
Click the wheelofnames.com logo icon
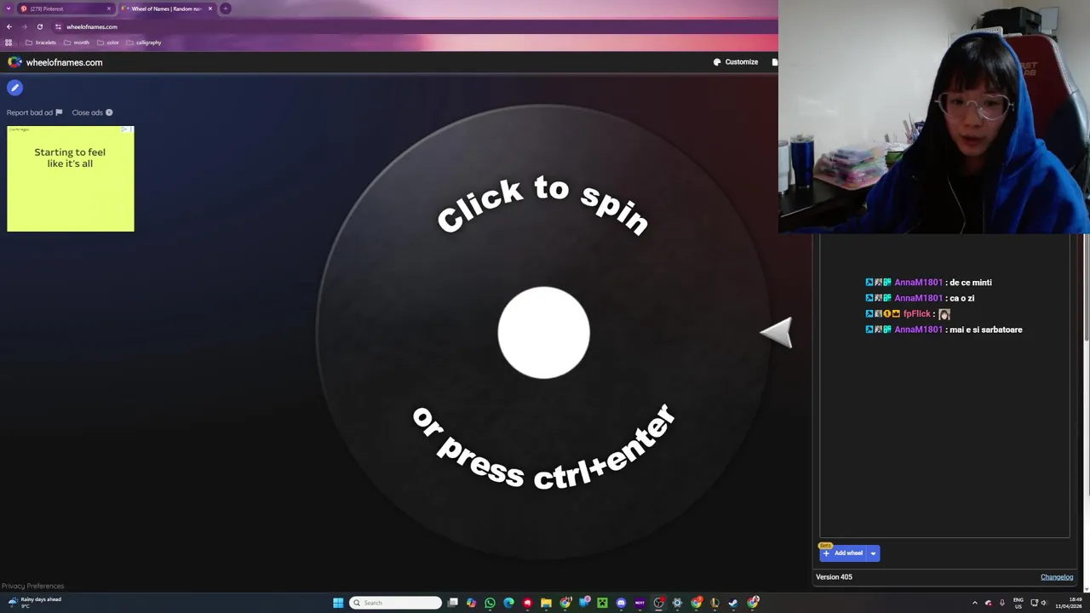point(14,62)
